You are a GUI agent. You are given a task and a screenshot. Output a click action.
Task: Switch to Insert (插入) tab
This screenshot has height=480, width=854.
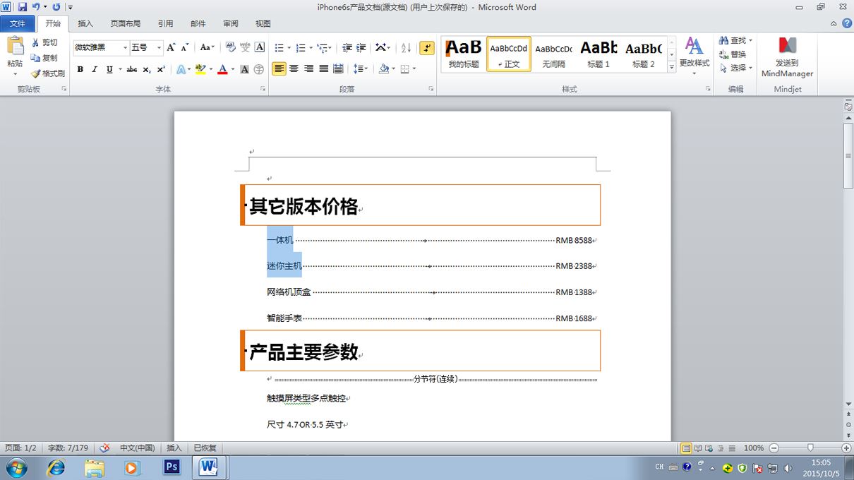[x=85, y=23]
